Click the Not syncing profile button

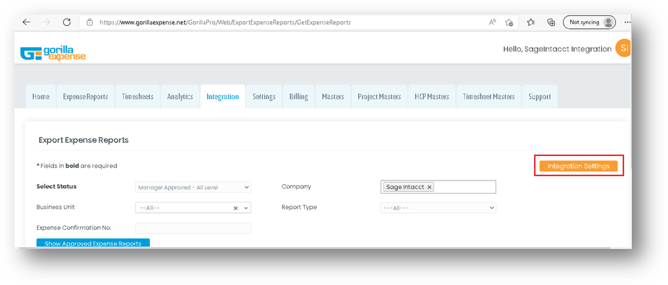[589, 22]
